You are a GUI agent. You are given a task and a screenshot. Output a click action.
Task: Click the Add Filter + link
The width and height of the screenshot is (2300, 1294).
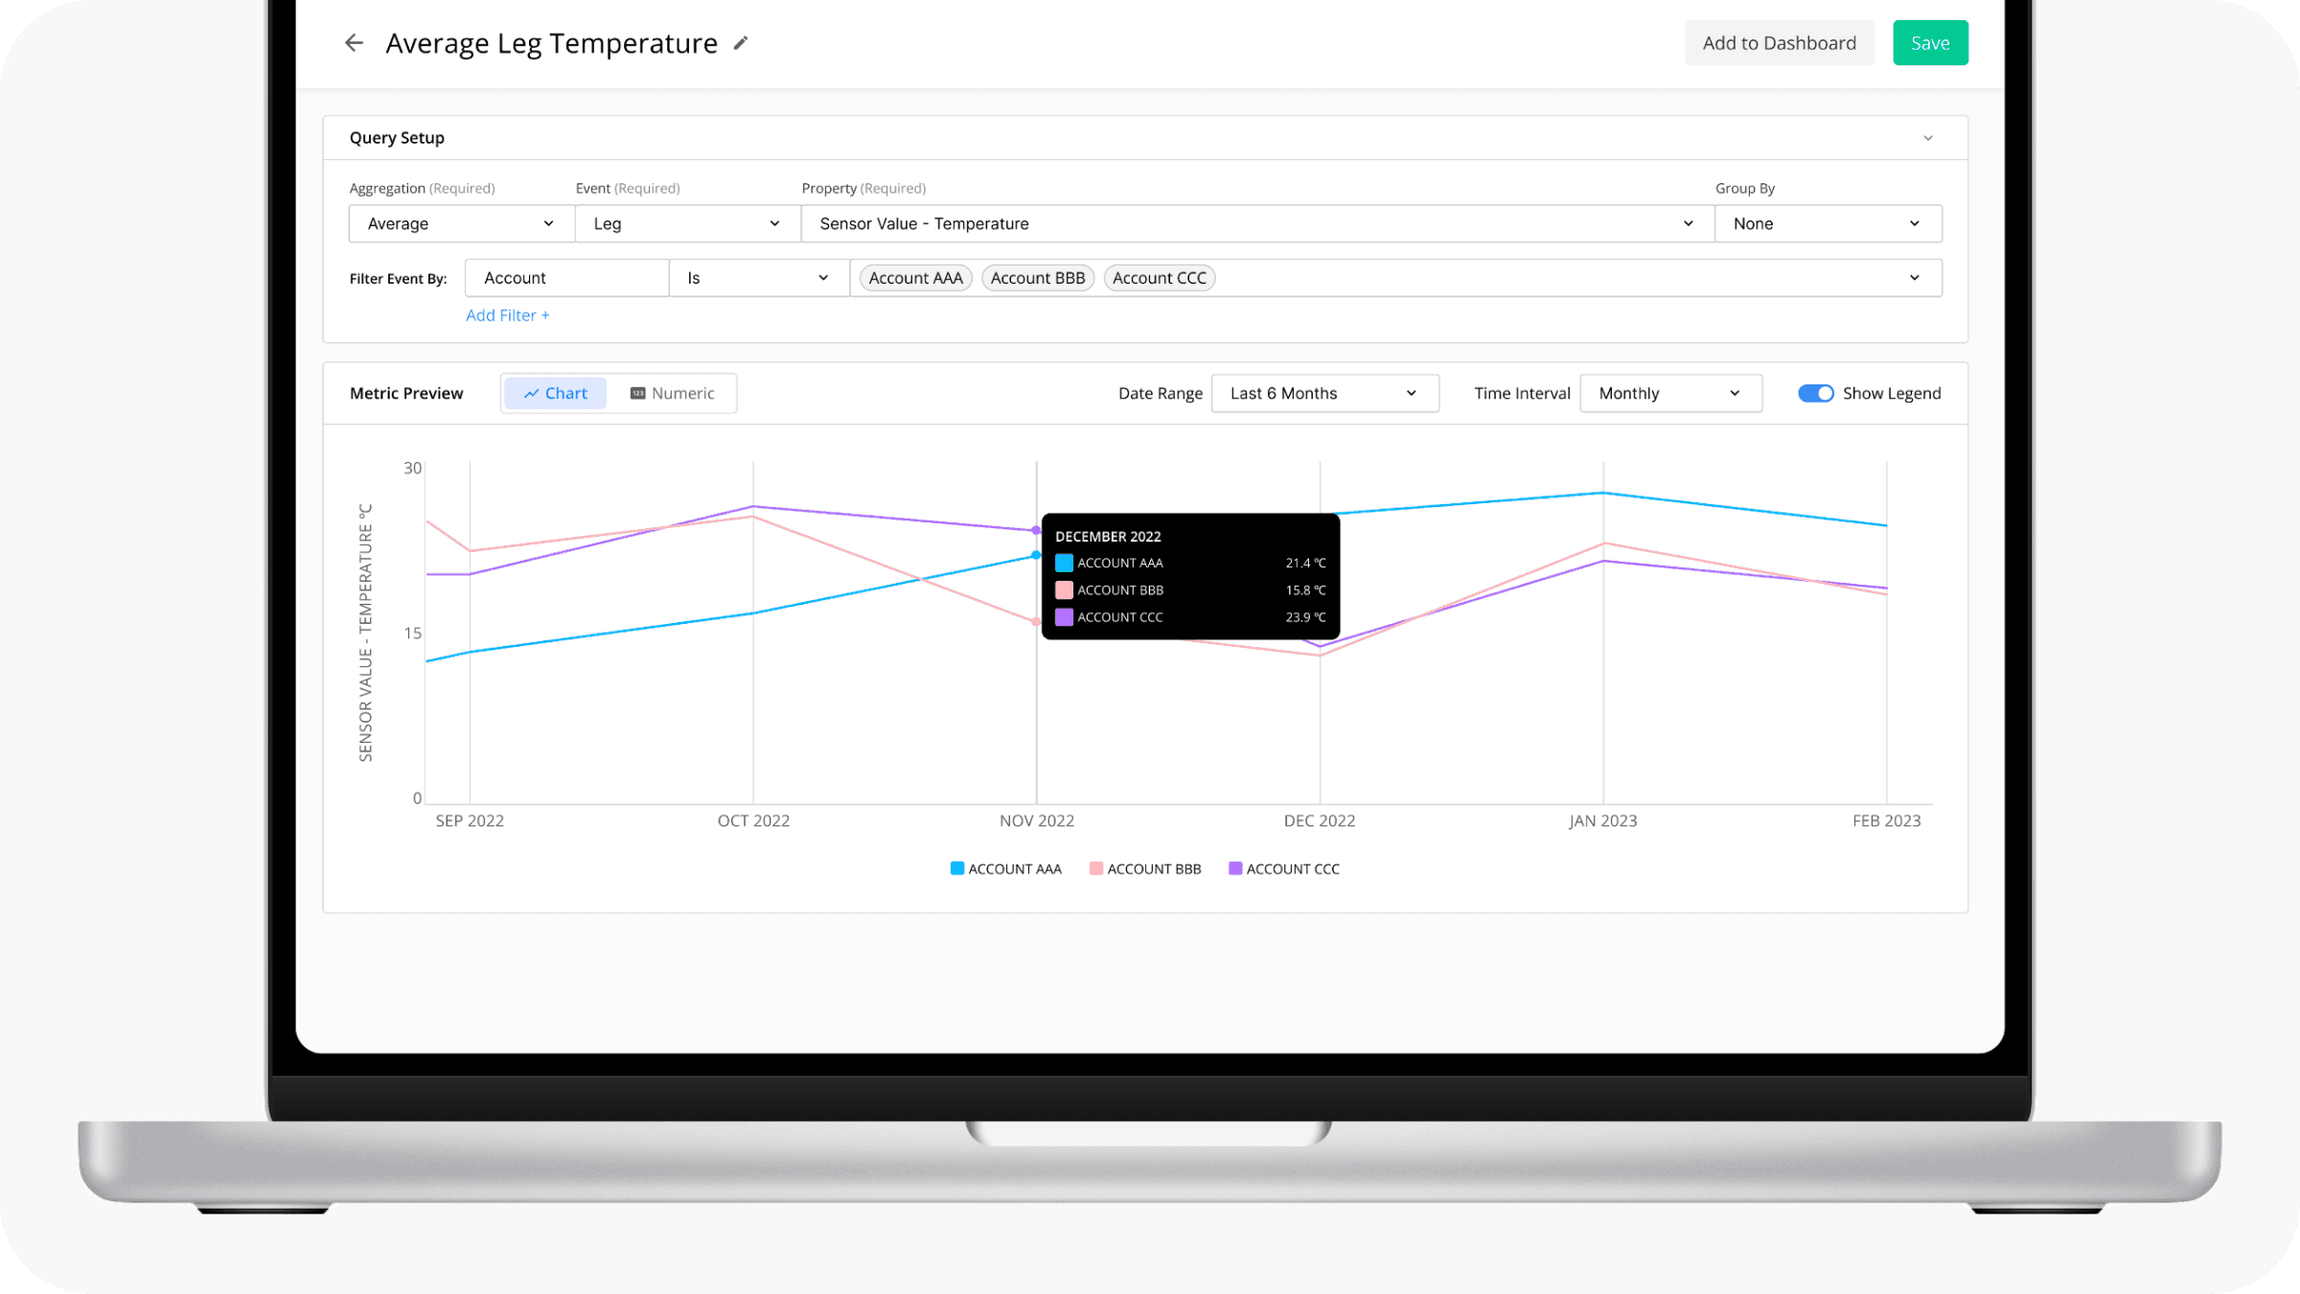pos(507,315)
